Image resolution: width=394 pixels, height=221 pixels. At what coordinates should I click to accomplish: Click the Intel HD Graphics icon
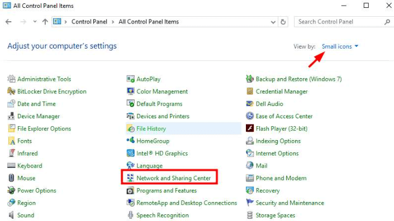130,153
